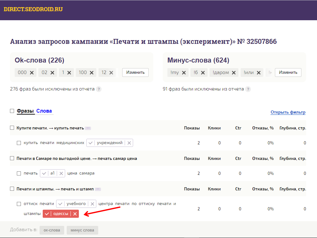Open the filter via "Открыть фильтр"
Image resolution: width=317 pixels, height=238 pixels.
point(288,112)
